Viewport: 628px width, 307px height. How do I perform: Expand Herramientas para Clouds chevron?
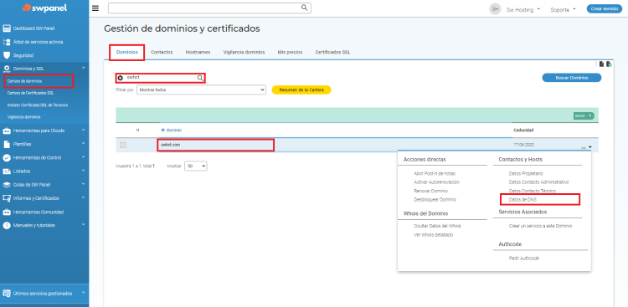click(x=83, y=130)
